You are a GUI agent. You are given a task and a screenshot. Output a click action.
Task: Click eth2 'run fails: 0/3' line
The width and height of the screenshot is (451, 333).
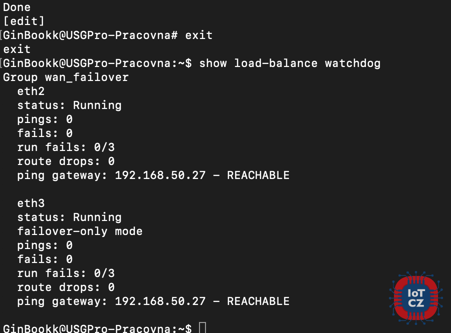coord(66,147)
